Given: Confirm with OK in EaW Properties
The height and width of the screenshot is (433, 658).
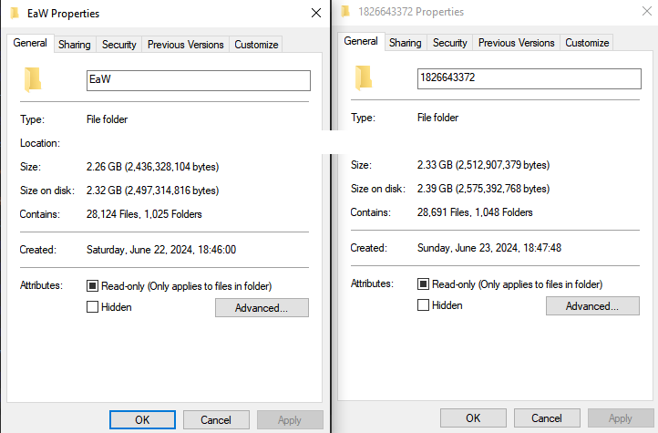Looking at the screenshot, I should pyautogui.click(x=143, y=419).
